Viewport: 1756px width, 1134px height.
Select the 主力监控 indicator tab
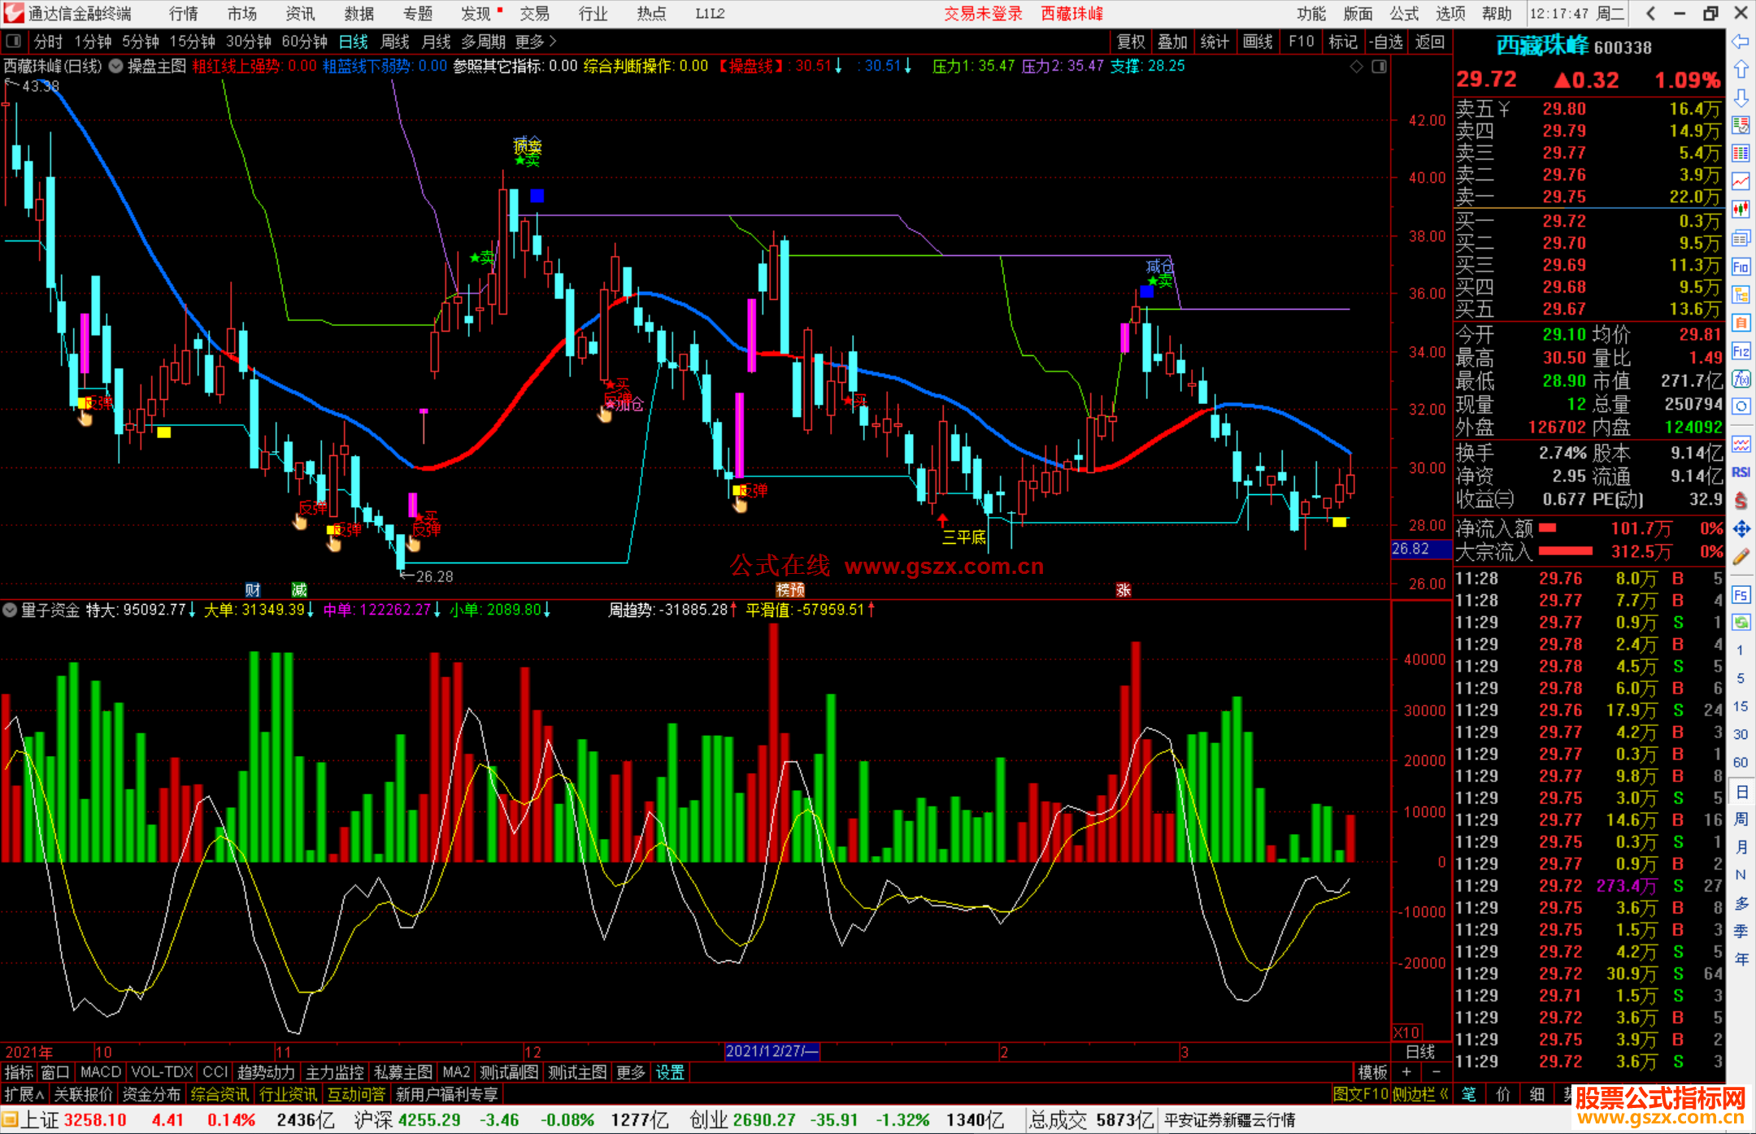[x=334, y=1072]
